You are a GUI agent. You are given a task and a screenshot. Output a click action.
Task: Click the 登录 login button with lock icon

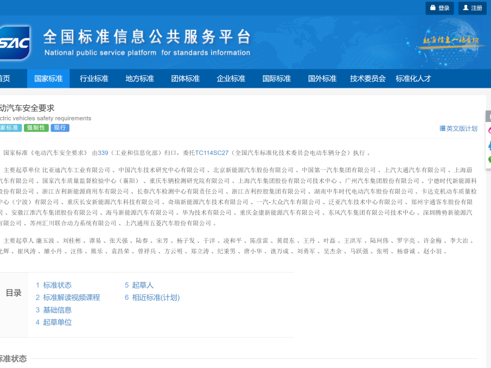[x=439, y=8]
